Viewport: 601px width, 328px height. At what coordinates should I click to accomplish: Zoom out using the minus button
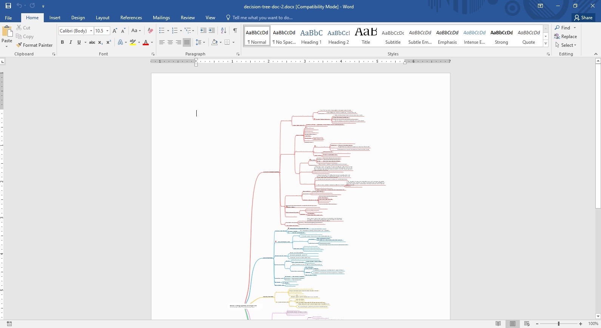537,323
